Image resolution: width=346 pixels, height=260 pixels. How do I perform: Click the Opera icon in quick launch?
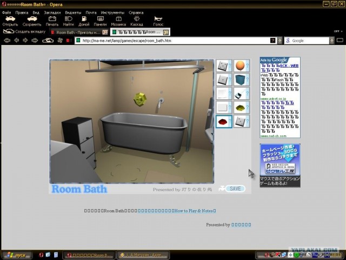41,255
